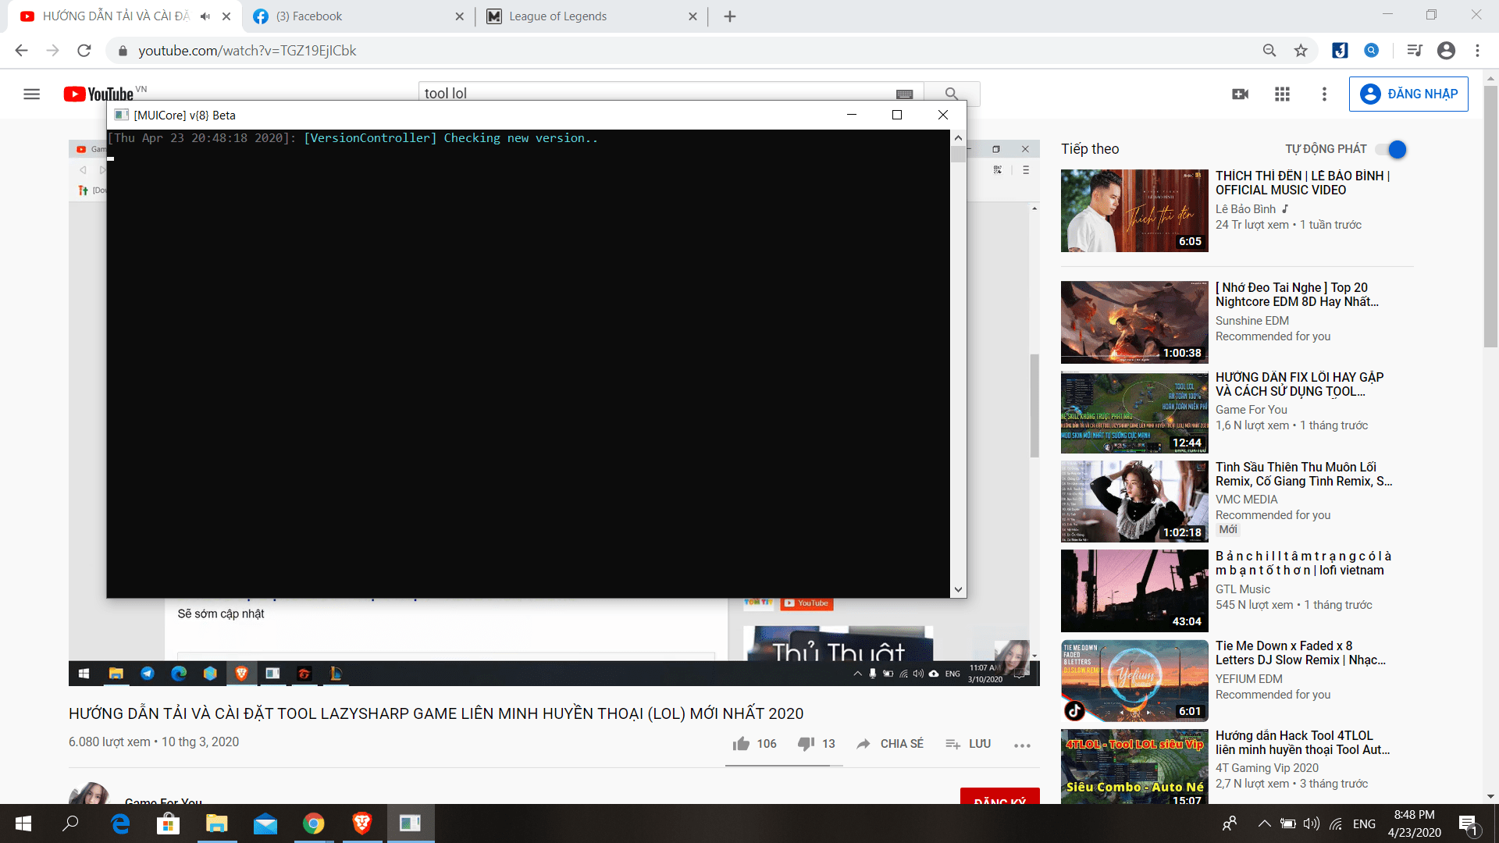1499x843 pixels.
Task: Like the video with thumbs-up icon
Action: 741,744
